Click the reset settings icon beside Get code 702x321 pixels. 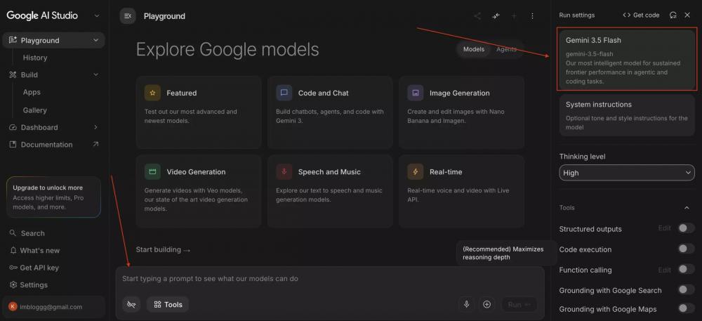(673, 15)
